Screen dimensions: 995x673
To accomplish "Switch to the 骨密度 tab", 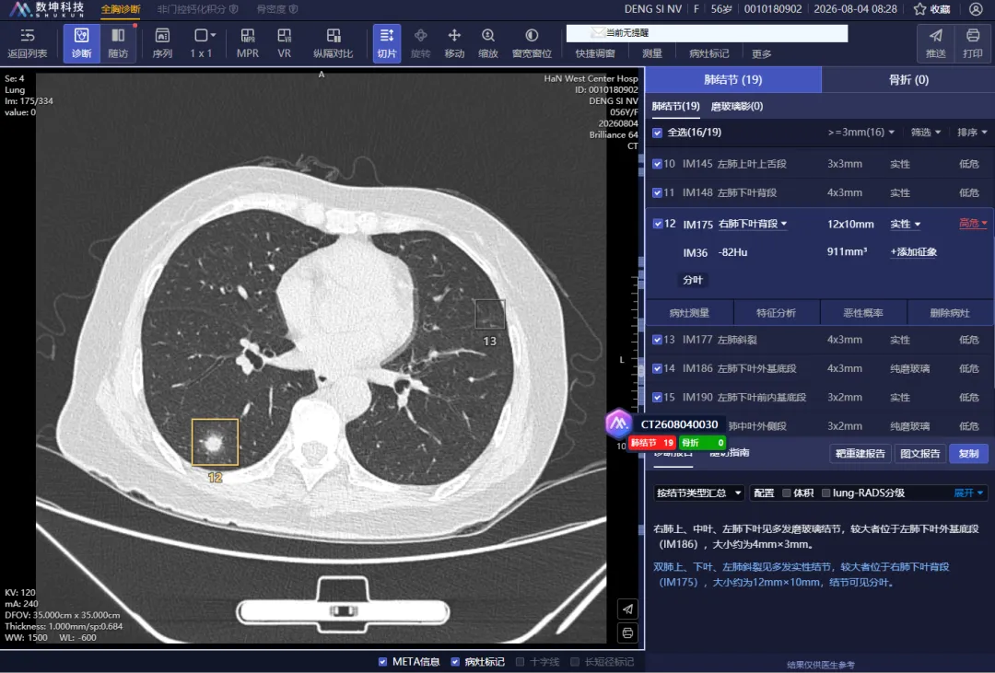I will (x=276, y=9).
